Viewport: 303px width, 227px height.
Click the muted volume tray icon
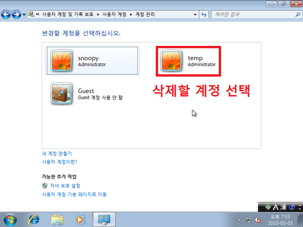click(x=258, y=220)
